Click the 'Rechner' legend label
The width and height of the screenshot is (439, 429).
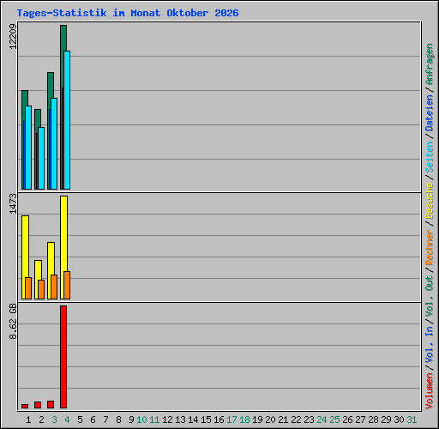pos(430,247)
